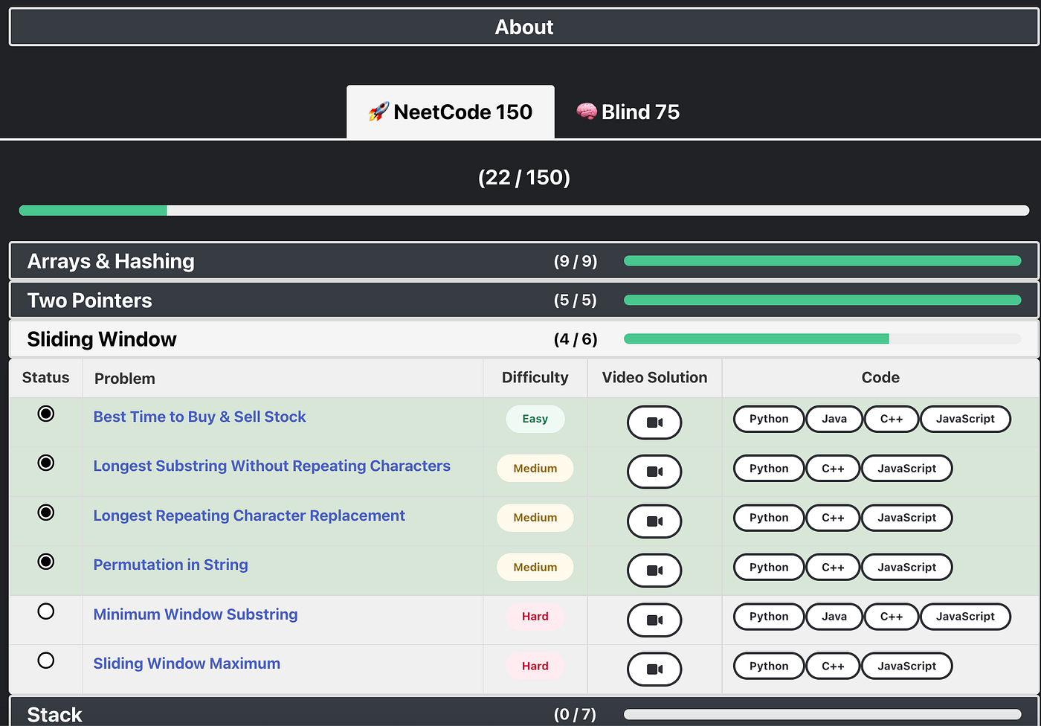Click the rocket icon on NeetCode 150
Screen dimensions: 1041x726
coord(379,112)
